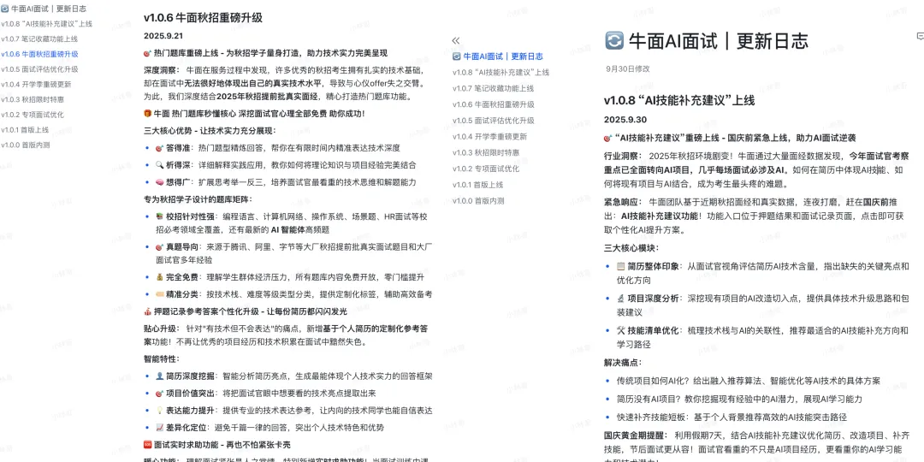
Task: Jump to v1.0.7 笔记收藏功能上线 in the v1.0.6 document outline
Action: [38, 38]
